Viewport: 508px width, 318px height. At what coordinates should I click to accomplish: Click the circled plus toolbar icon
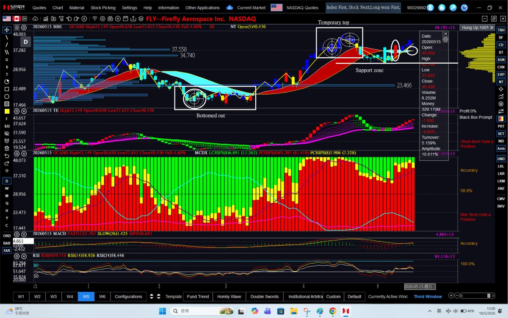point(118,19)
